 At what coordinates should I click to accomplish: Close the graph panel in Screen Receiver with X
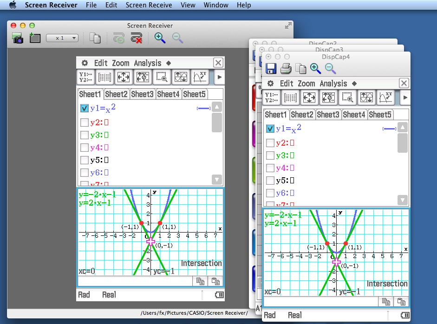click(218, 63)
